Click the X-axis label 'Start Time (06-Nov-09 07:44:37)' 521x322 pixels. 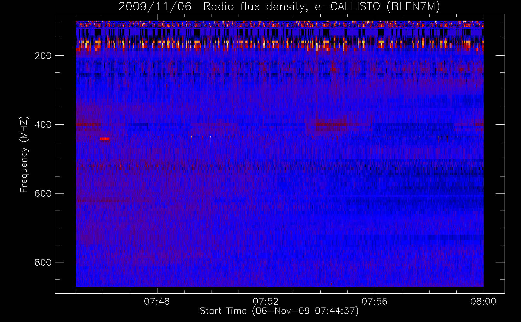[279, 311]
